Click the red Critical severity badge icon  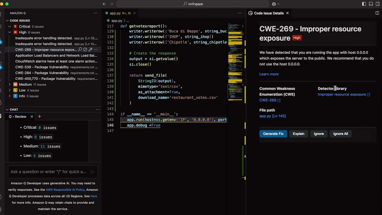(15, 26)
